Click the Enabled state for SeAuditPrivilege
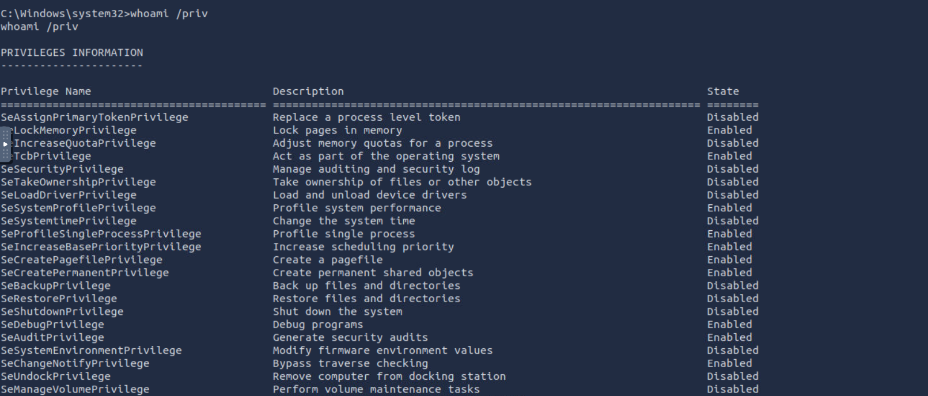This screenshot has width=928, height=396. click(x=729, y=338)
